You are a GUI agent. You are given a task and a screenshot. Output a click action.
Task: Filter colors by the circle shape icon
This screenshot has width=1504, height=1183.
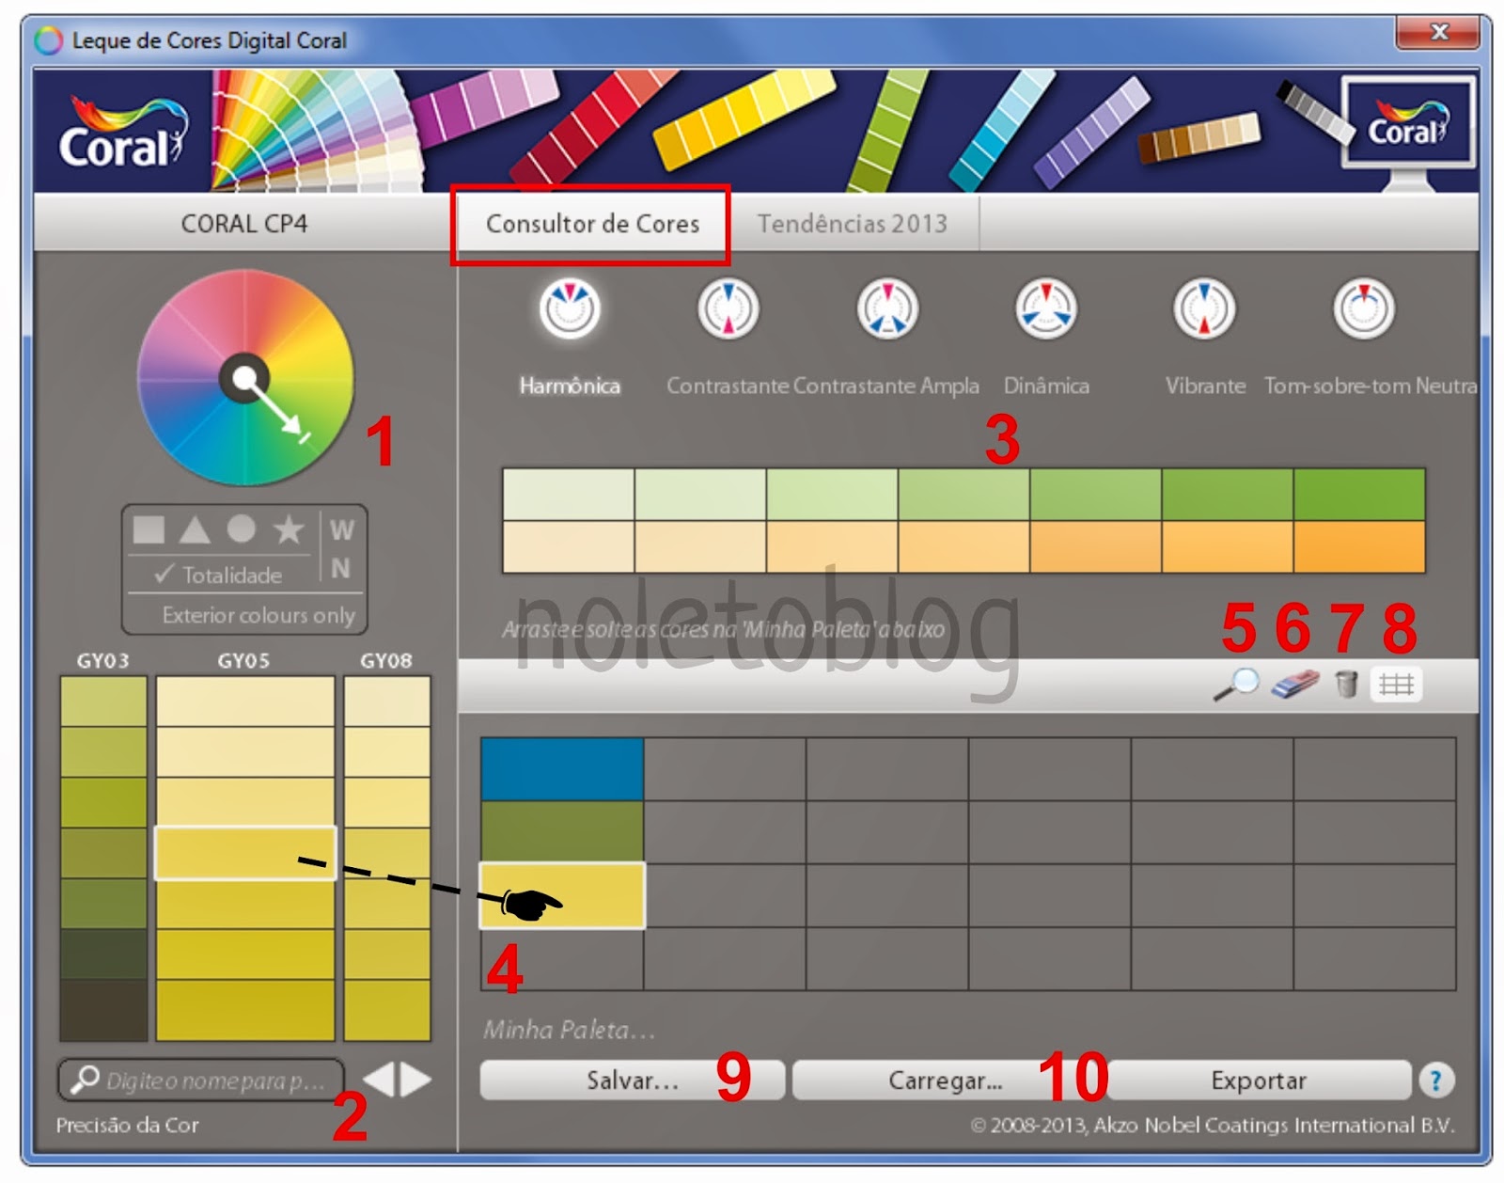242,528
